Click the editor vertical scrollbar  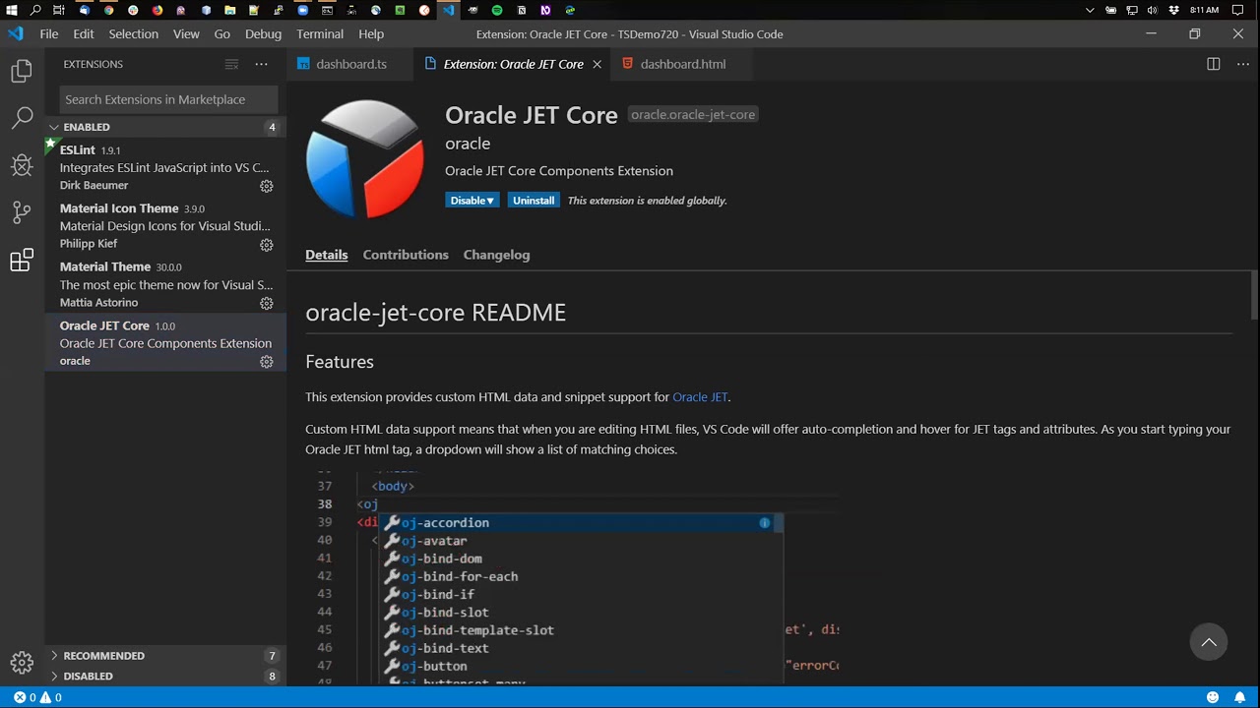click(1254, 295)
